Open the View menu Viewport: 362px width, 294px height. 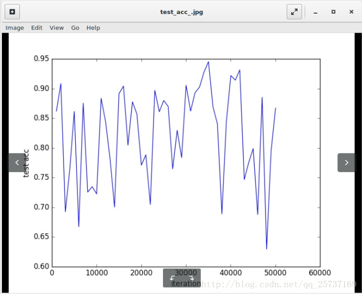coord(56,28)
